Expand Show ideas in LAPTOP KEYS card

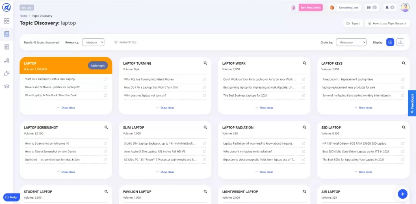tap(363, 108)
